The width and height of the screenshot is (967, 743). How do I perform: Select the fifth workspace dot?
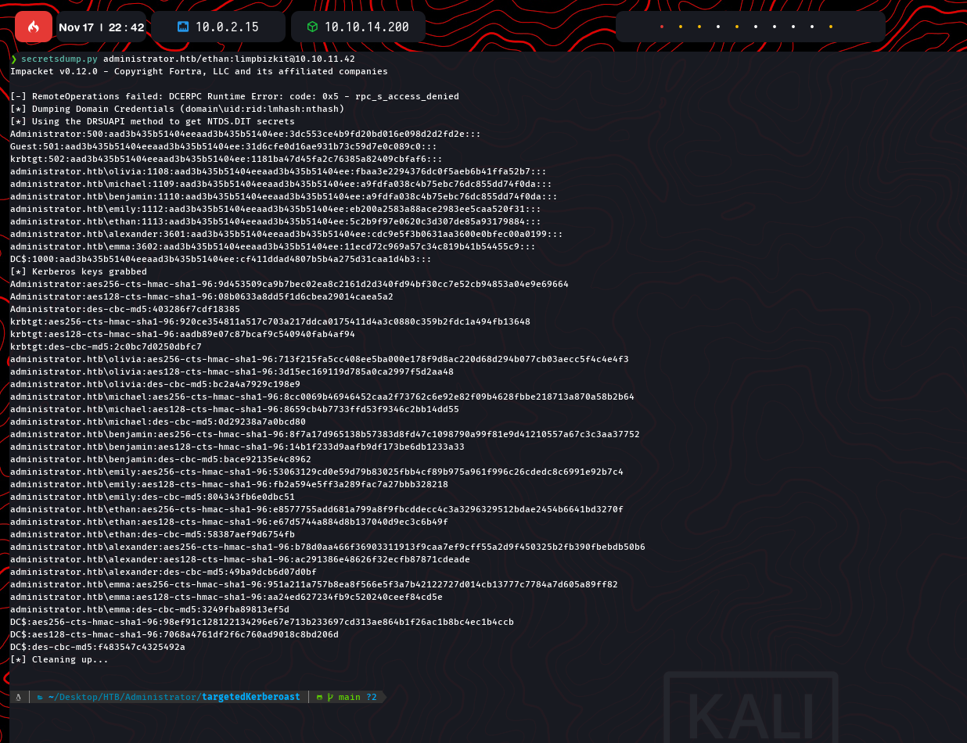[737, 27]
